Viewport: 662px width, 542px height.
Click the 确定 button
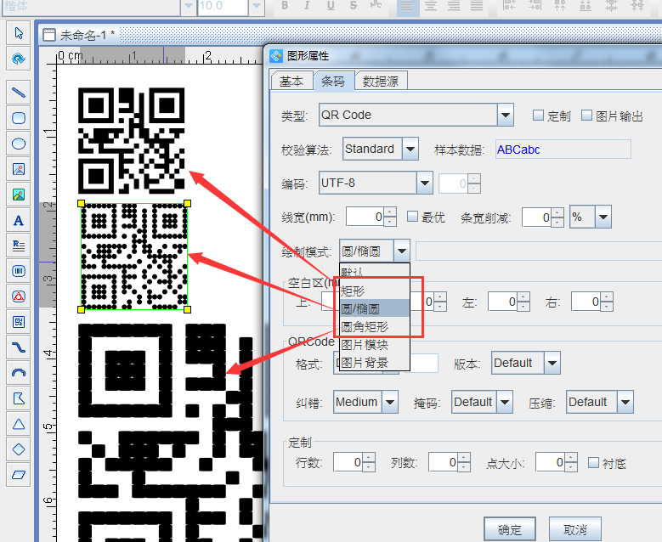510,529
